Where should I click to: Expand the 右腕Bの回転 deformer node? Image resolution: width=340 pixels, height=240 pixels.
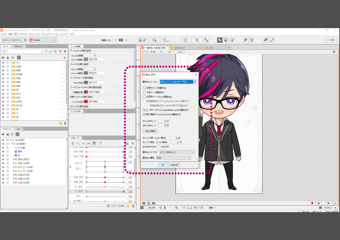pyautogui.click(x=14, y=175)
